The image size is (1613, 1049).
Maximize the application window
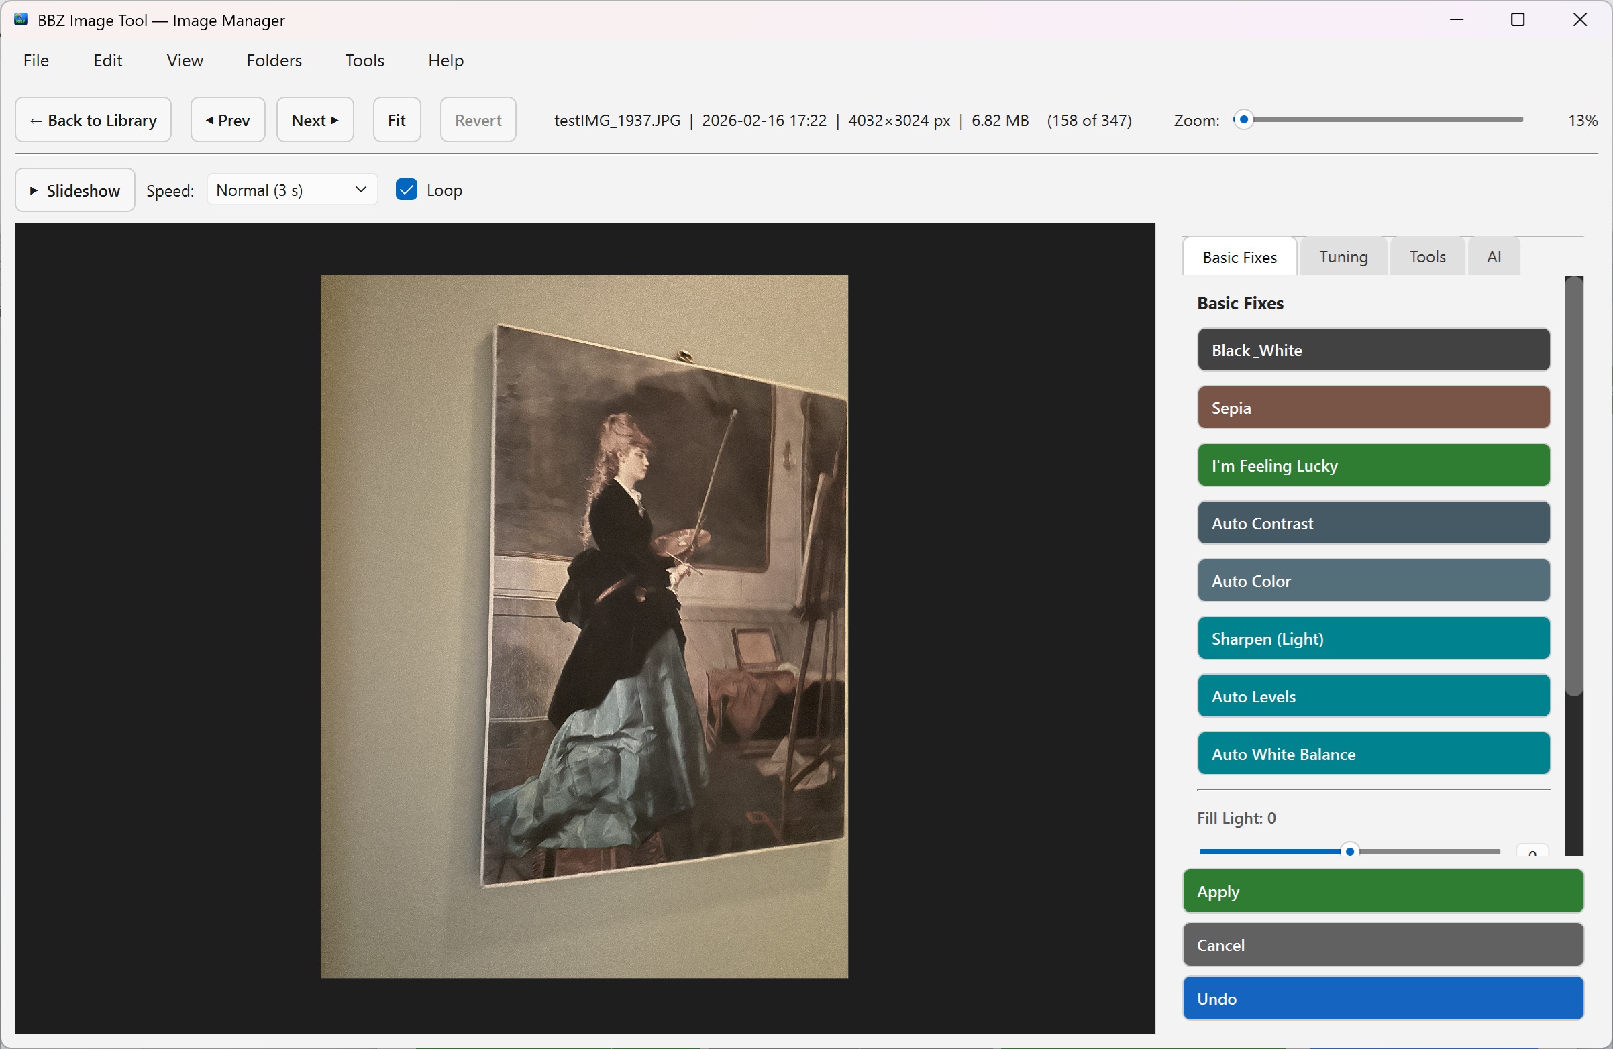point(1518,19)
